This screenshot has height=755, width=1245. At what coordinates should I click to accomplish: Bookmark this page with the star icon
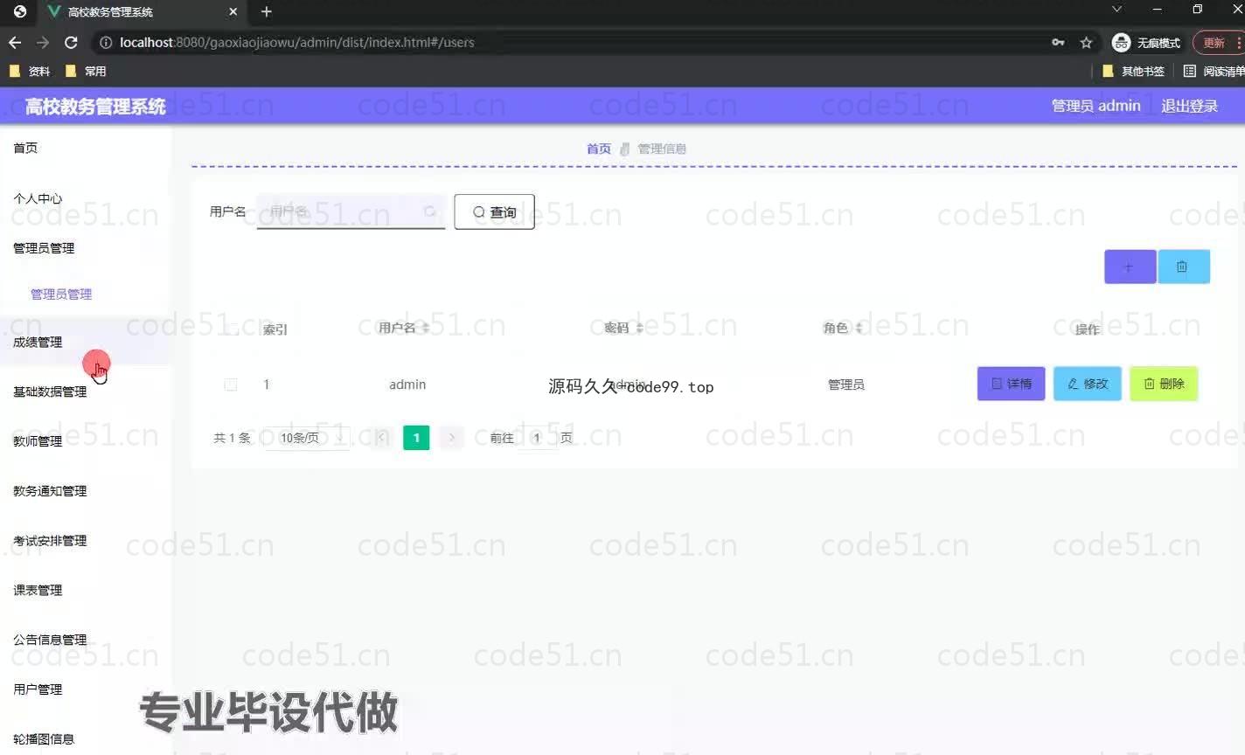[1086, 42]
